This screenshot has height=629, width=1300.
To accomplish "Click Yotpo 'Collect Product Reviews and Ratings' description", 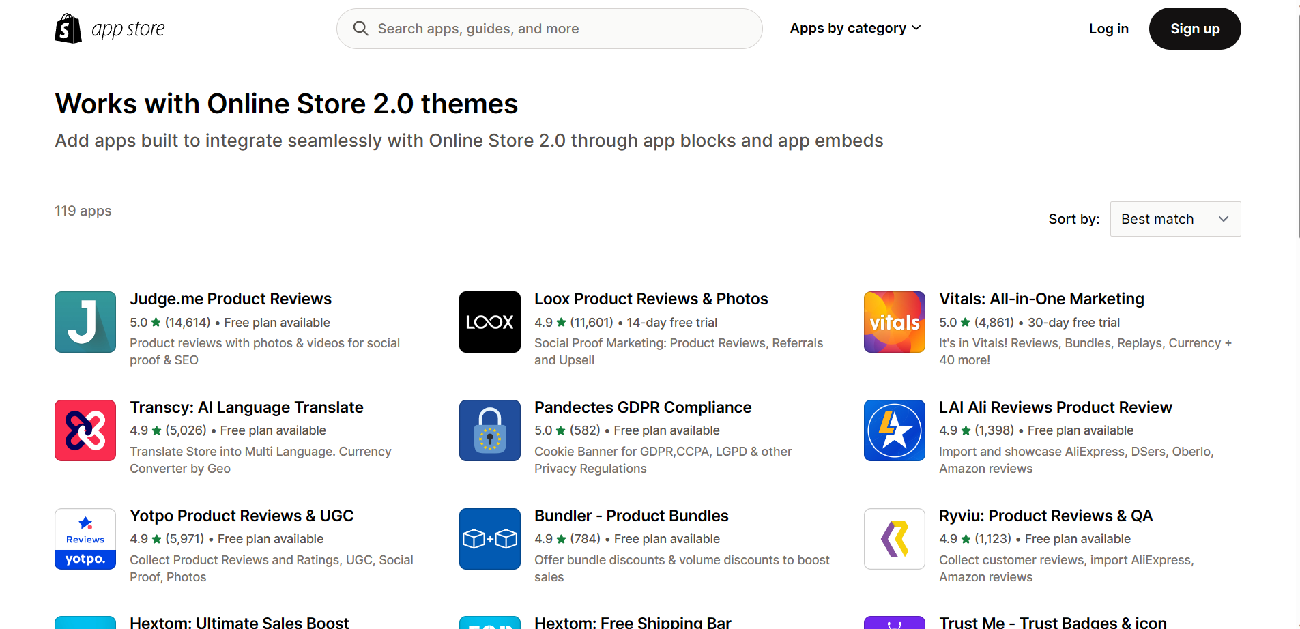I will pyautogui.click(x=272, y=568).
